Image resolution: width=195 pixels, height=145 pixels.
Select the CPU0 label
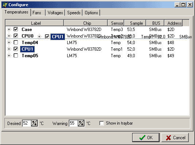(x=27, y=36)
